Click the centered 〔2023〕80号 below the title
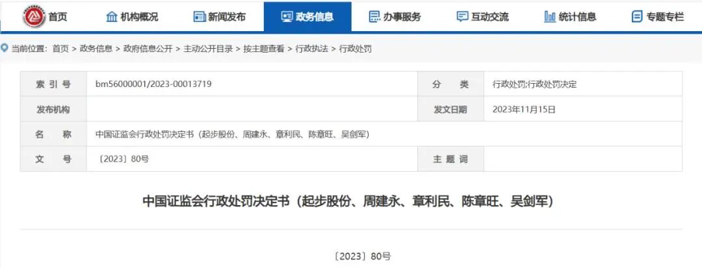The height and width of the screenshot is (268, 702). [x=363, y=256]
